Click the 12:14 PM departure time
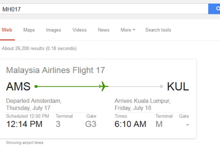220x148 pixels. pos(24,124)
